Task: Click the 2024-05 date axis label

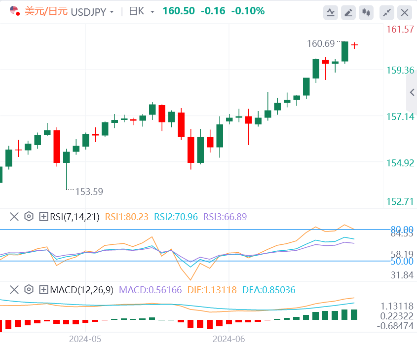Action: click(x=85, y=339)
